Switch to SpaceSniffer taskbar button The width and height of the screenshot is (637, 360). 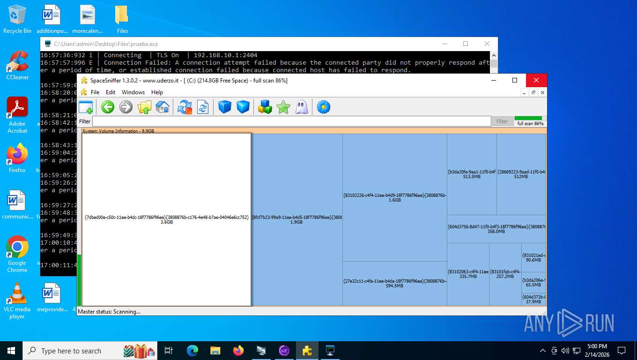307,351
